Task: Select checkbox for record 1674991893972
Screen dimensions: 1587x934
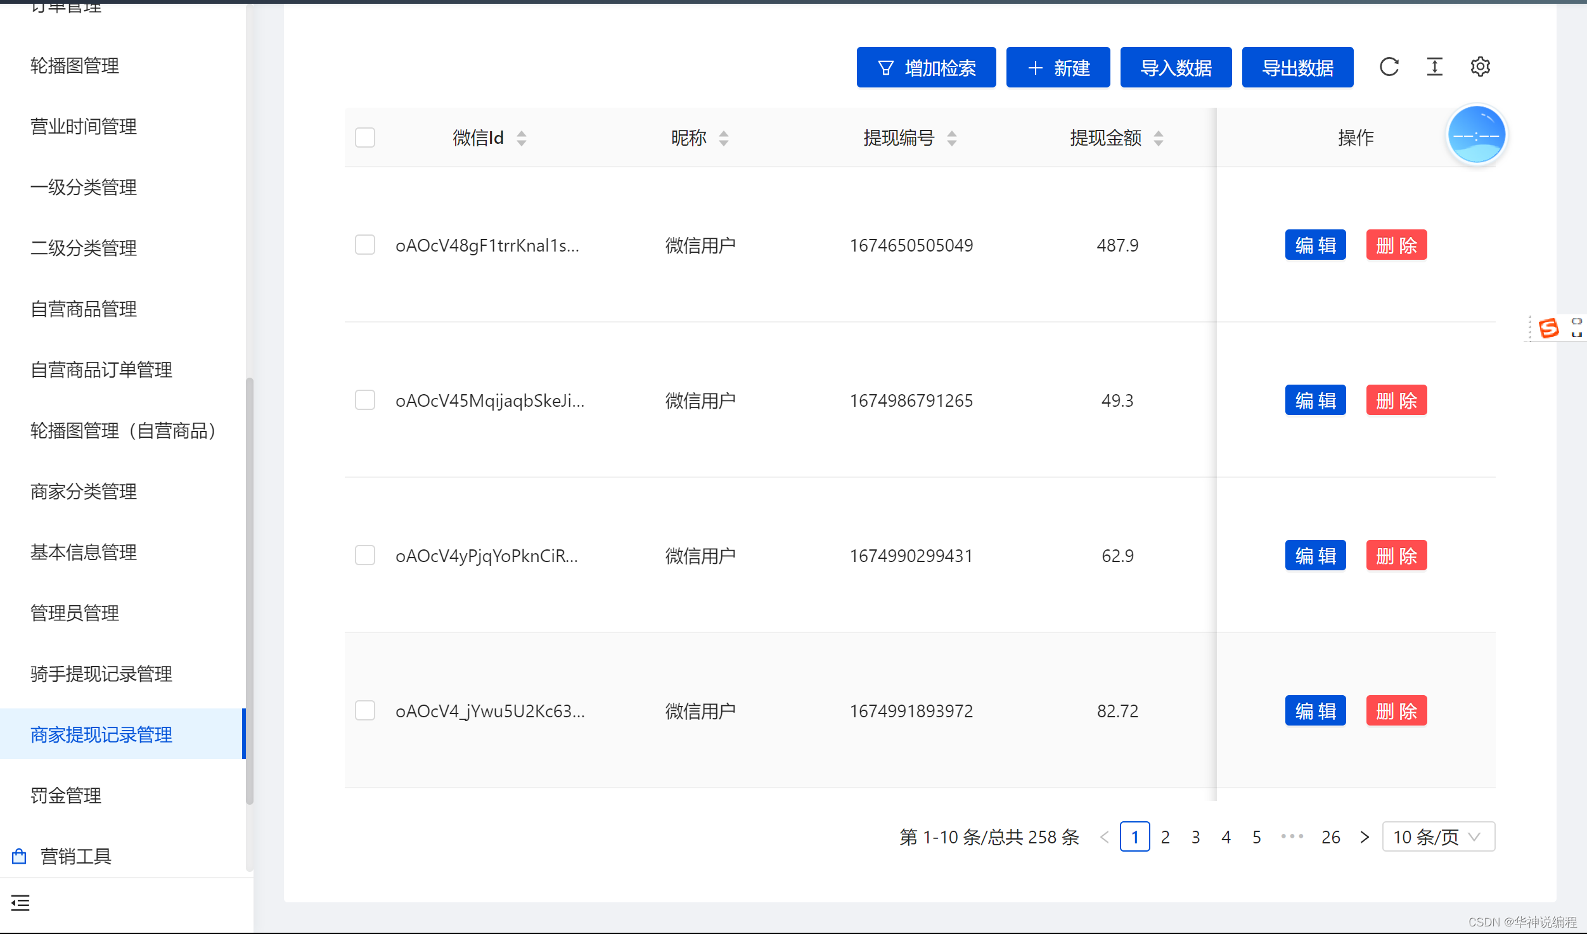Action: tap(365, 711)
